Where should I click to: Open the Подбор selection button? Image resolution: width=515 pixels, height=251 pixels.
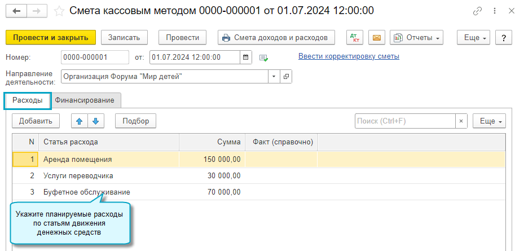pos(135,121)
